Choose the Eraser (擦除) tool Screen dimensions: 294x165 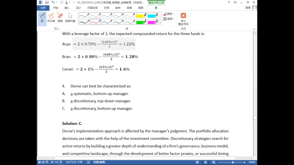click(60, 18)
